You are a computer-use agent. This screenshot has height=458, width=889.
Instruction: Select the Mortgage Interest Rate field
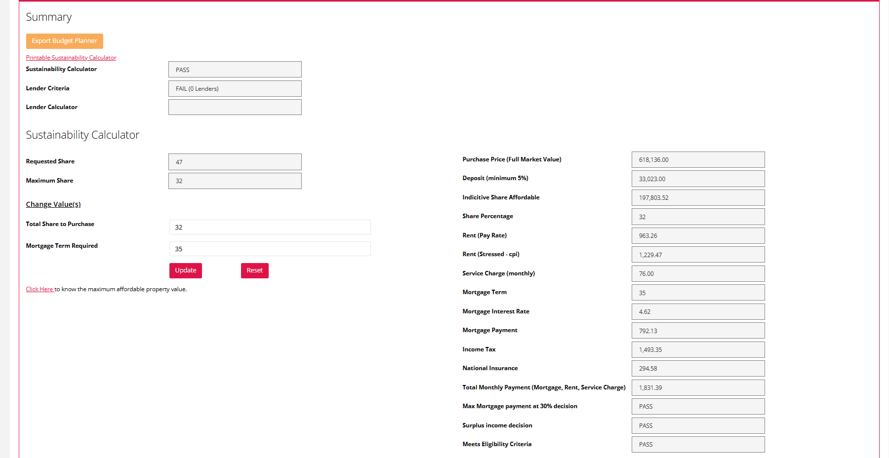pos(698,312)
